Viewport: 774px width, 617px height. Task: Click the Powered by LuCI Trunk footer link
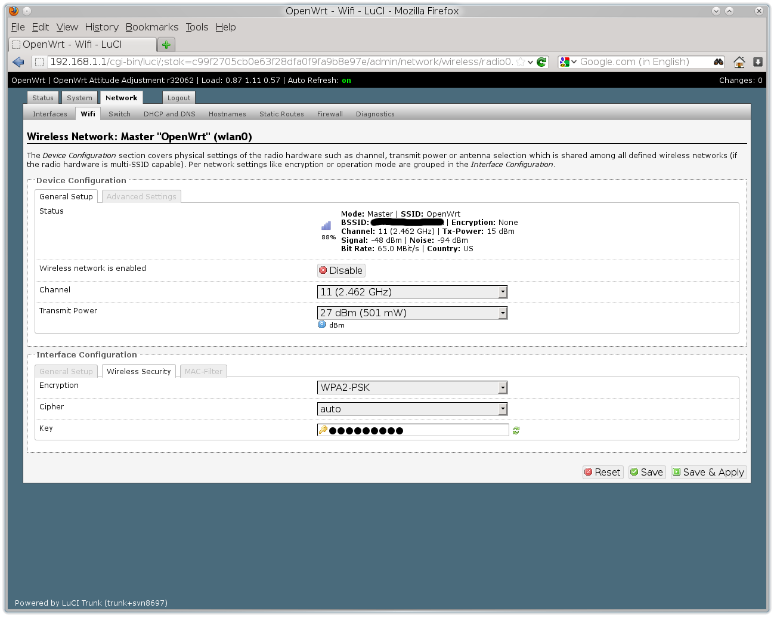pos(91,603)
